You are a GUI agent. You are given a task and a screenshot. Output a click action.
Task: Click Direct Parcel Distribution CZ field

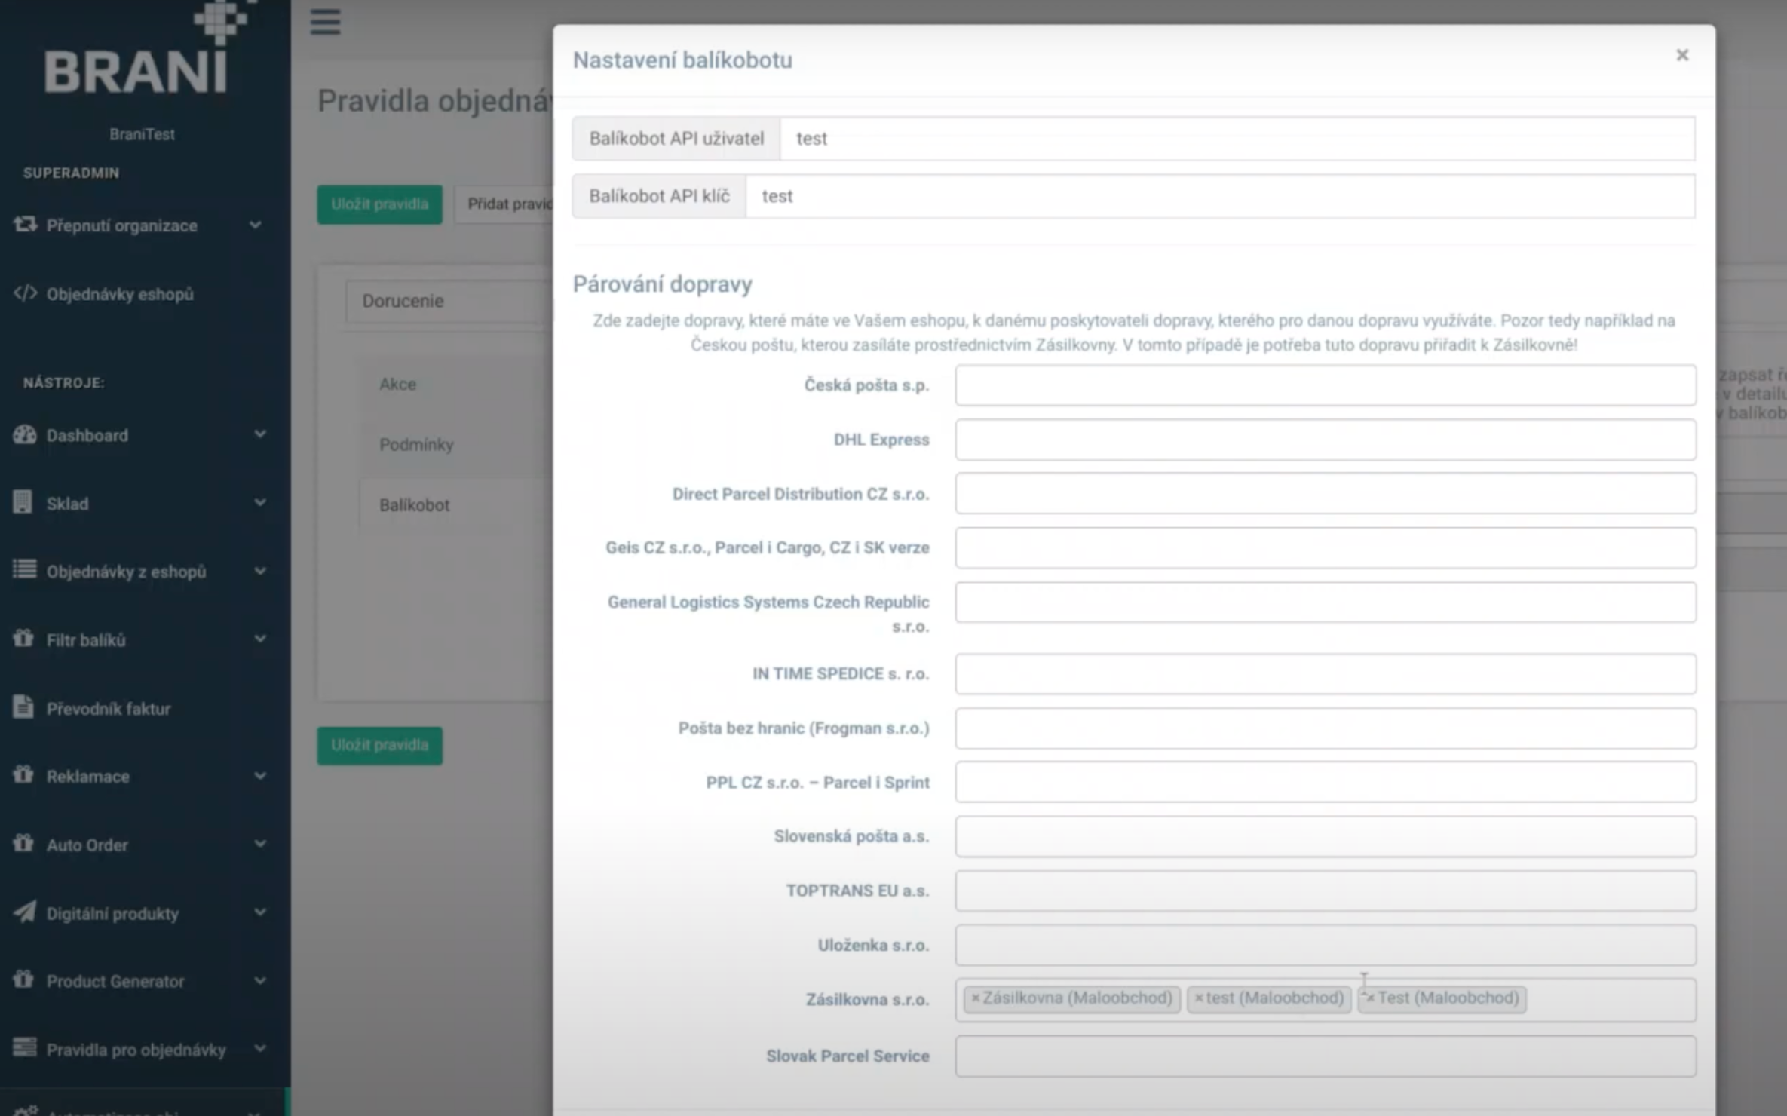tap(1326, 494)
